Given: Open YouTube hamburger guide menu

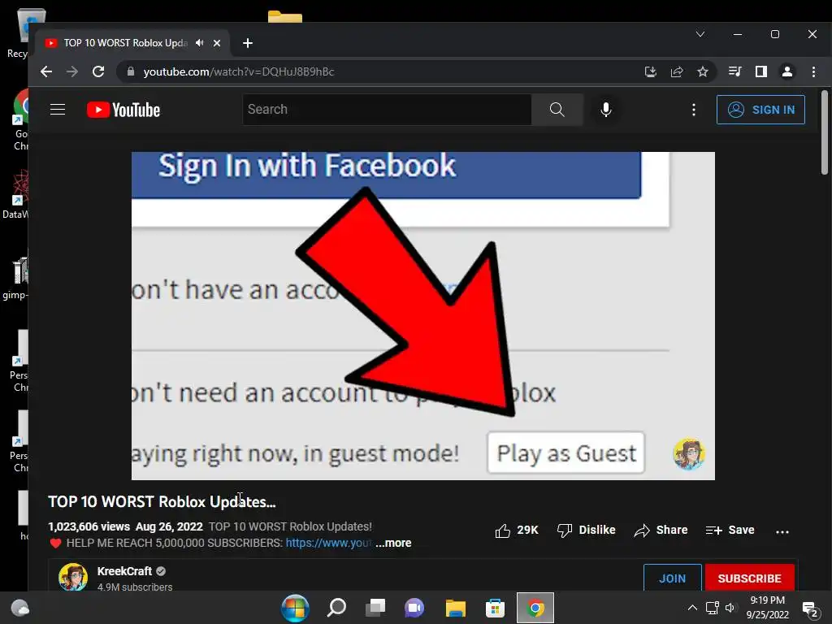Looking at the screenshot, I should (58, 110).
